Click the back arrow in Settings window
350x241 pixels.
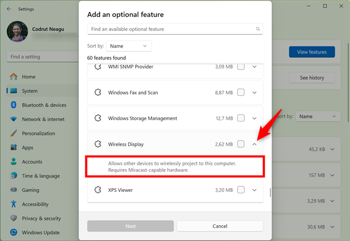(9, 9)
